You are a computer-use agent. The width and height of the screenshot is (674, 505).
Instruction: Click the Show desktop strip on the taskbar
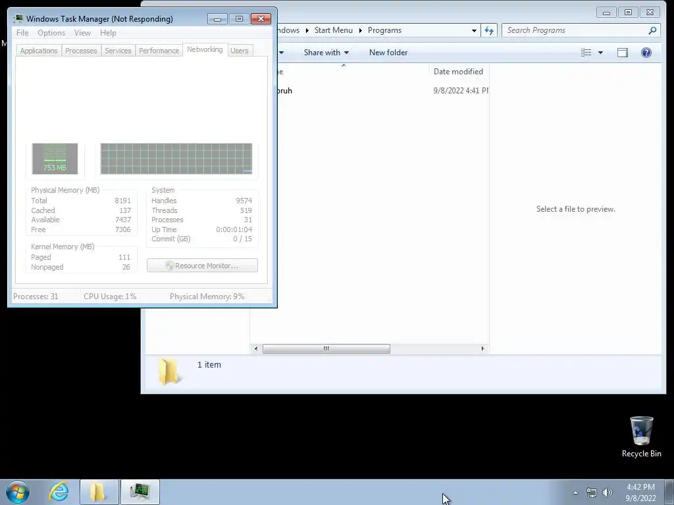tap(669, 492)
